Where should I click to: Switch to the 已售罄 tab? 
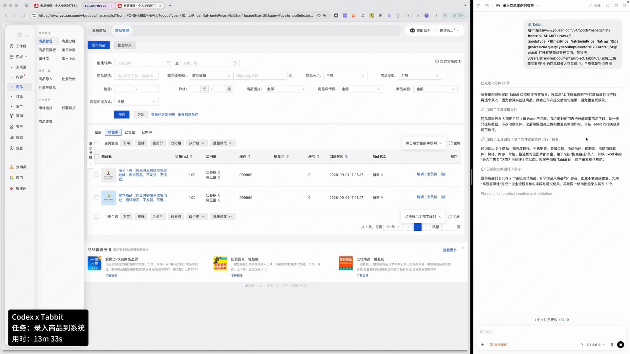click(x=130, y=132)
